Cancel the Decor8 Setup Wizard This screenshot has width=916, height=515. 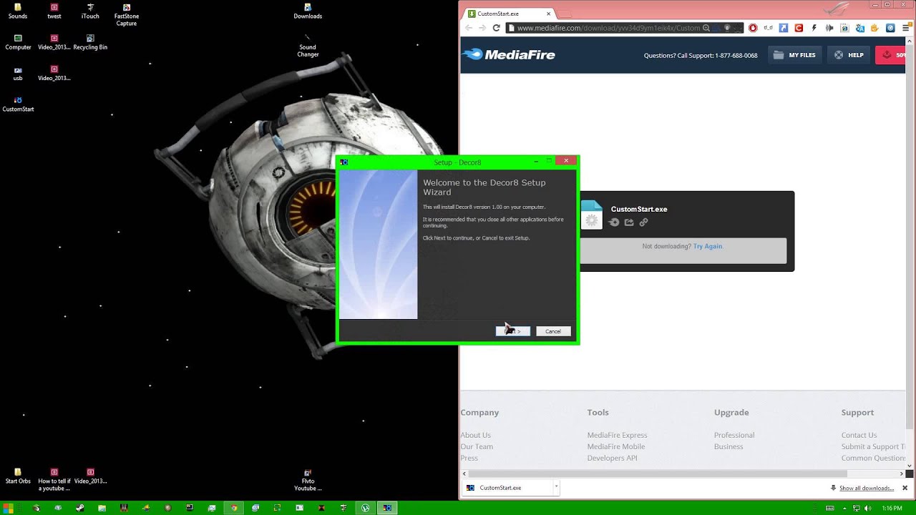pyautogui.click(x=553, y=331)
